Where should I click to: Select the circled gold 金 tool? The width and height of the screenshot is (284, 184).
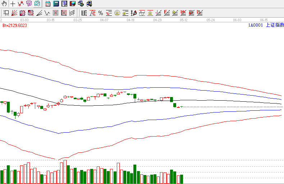click(117, 13)
